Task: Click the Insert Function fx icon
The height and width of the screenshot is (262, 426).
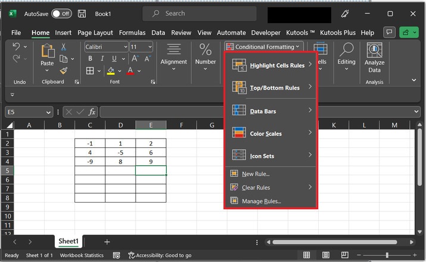Action: [x=92, y=112]
